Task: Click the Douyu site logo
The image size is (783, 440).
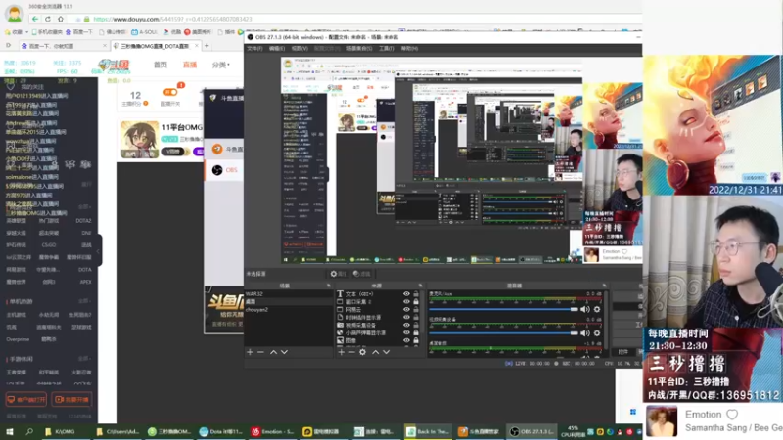Action: click(114, 65)
